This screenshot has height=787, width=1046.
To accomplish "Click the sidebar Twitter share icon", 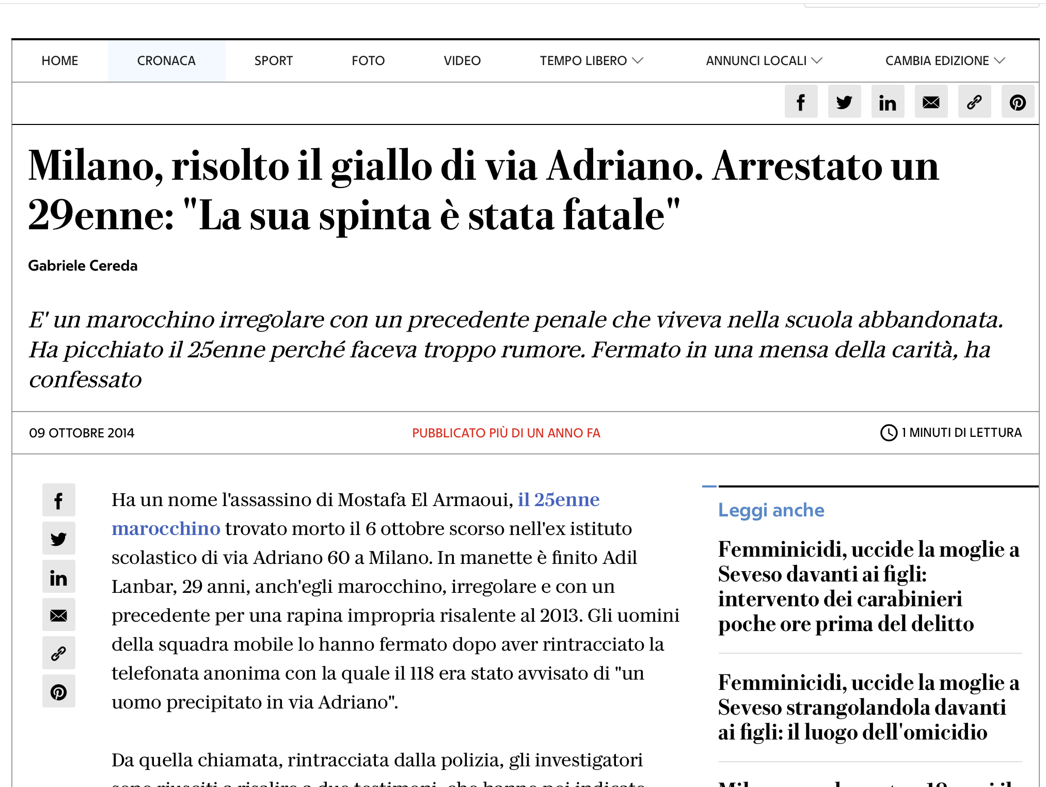I will 59,538.
